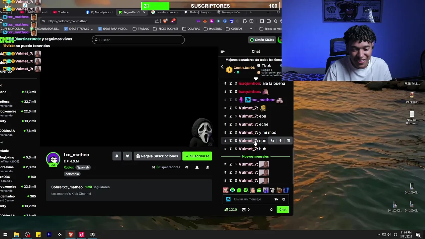425x239 pixels.
Task: Expand the top donors panel handle
Action: pos(256,79)
